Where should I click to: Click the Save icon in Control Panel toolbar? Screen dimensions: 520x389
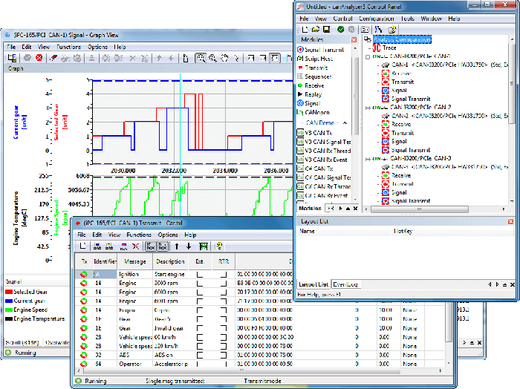pyautogui.click(x=326, y=29)
